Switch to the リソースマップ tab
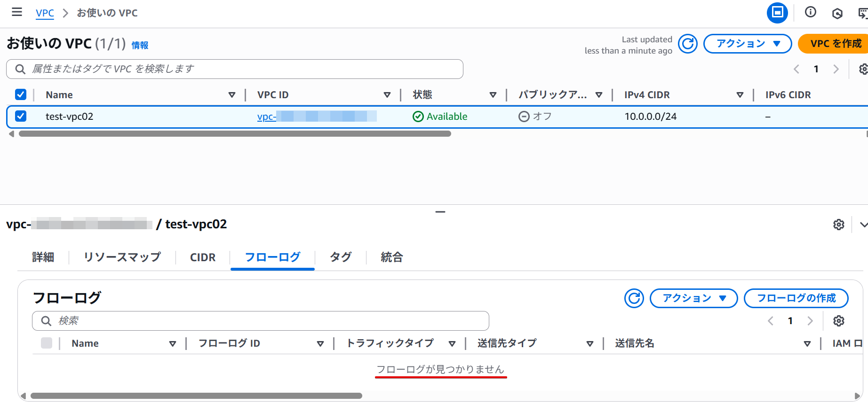Viewport: 868px width, 404px height. click(122, 257)
